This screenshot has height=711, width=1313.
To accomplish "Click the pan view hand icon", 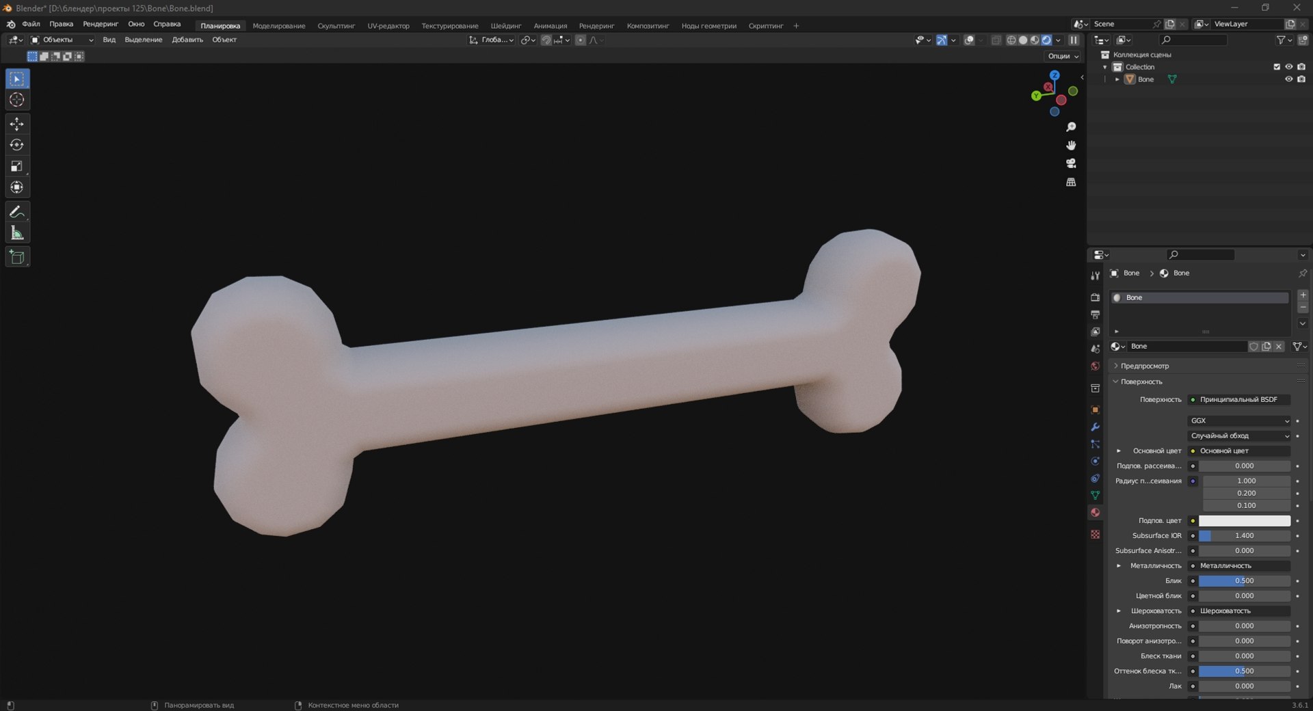I will click(1071, 145).
